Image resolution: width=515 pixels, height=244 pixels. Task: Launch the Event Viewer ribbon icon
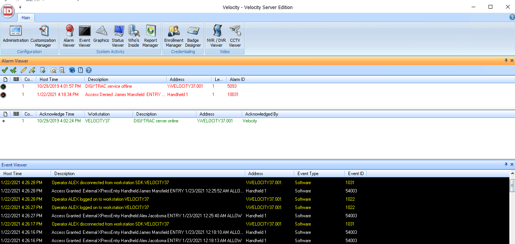(x=85, y=36)
